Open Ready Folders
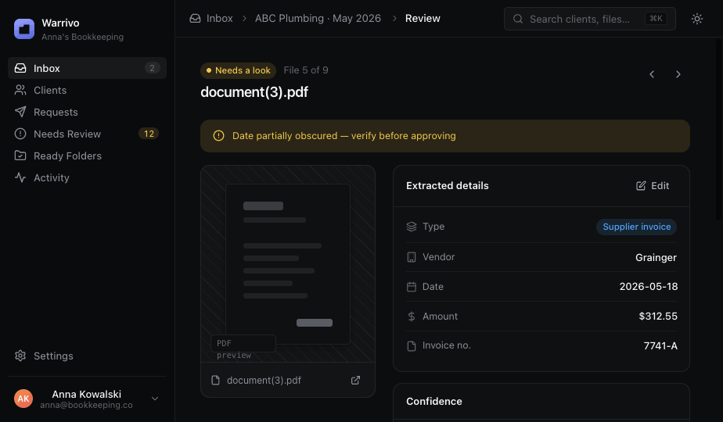723x422 pixels. coord(87,156)
